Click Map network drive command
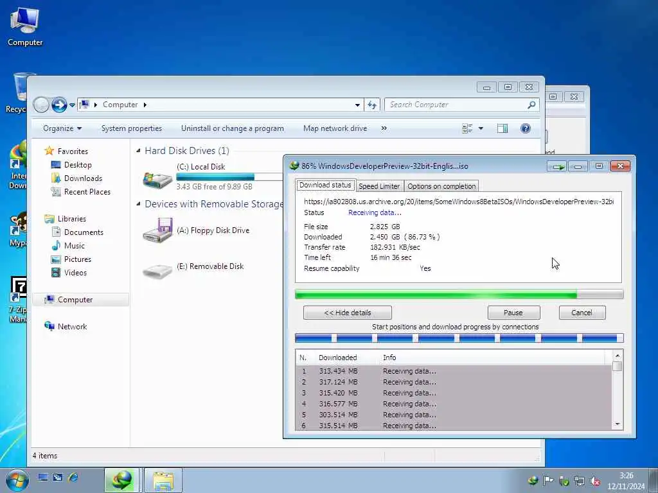This screenshot has height=493, width=658. (335, 128)
